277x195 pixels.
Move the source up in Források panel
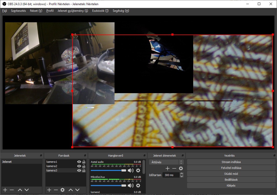tap(71, 190)
